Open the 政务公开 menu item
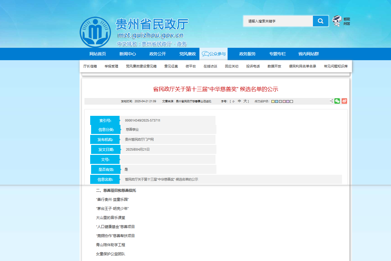The image size is (391, 261). click(158, 54)
